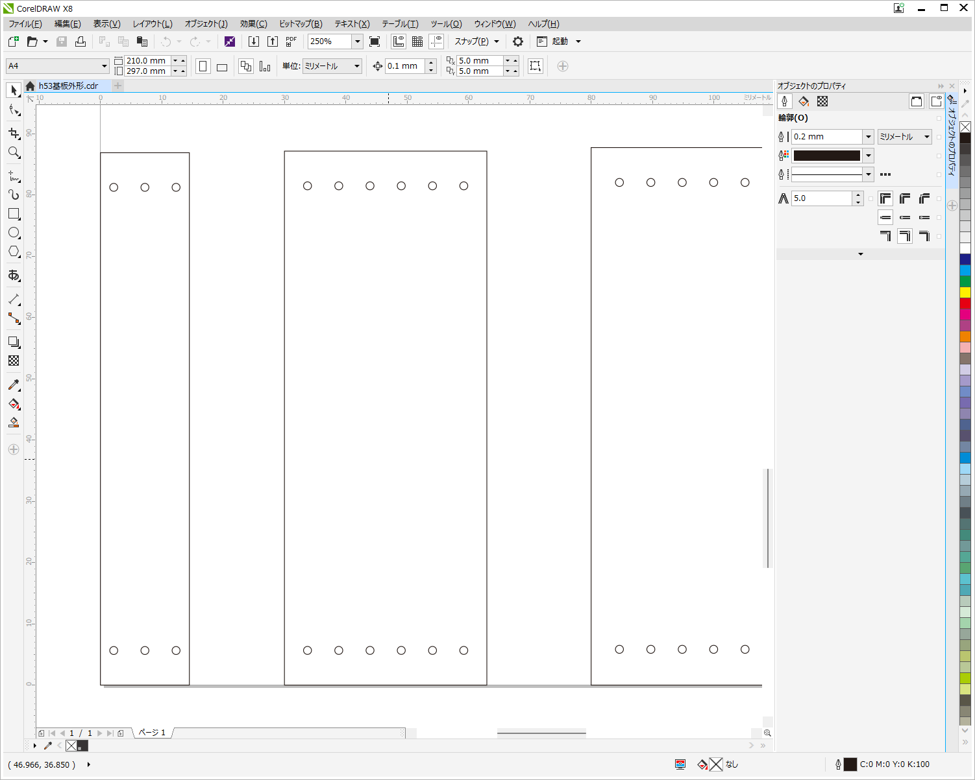The height and width of the screenshot is (780, 975).
Task: Open the Options gear icon
Action: 518,41
